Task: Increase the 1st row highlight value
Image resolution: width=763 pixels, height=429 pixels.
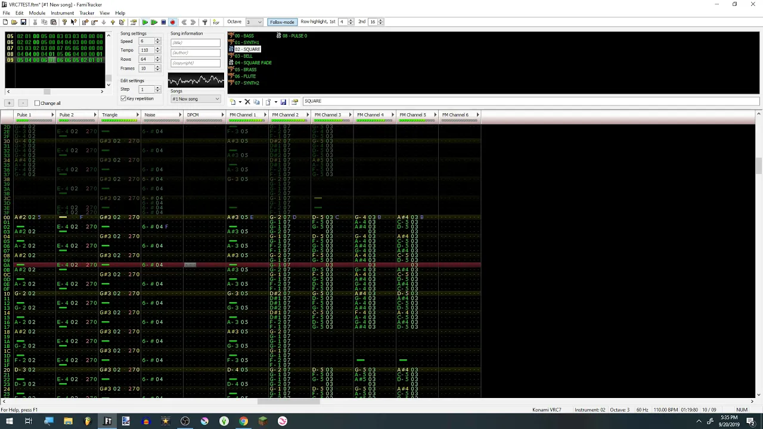Action: 351,20
